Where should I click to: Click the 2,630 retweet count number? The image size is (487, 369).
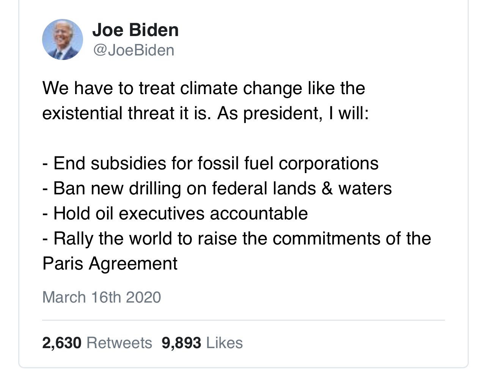pyautogui.click(x=62, y=343)
